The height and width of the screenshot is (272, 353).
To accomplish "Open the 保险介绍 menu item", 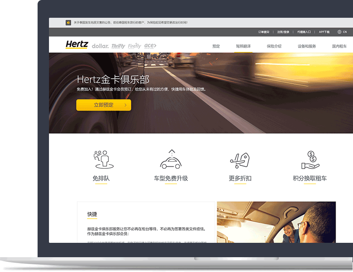I will [x=274, y=46].
